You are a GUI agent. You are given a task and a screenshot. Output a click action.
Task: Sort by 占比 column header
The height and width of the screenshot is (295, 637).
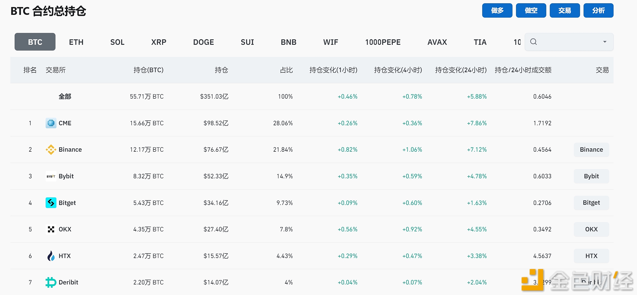[286, 70]
